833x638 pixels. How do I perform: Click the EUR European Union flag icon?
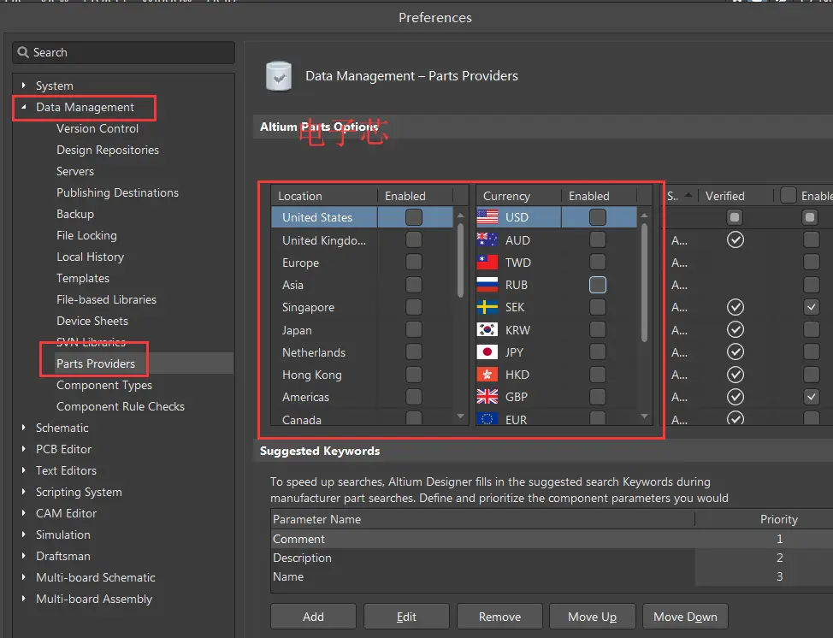487,419
